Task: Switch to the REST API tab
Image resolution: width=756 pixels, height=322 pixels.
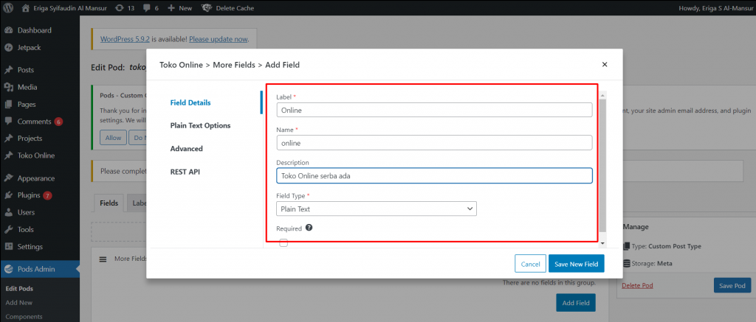Action: point(185,172)
